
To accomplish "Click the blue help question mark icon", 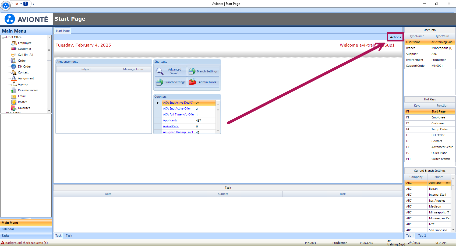I will [x=26, y=4].
